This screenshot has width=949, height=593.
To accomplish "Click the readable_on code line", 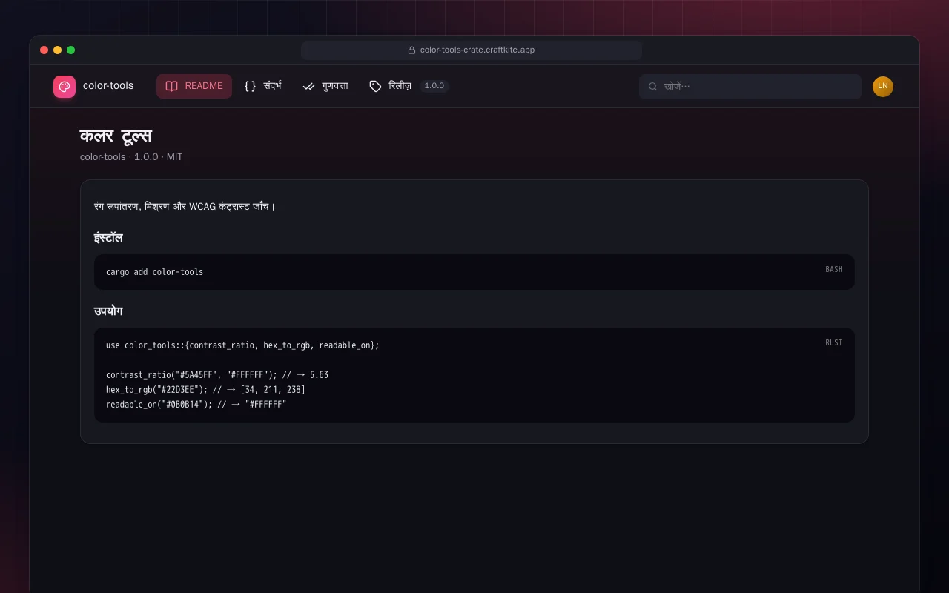I will [x=196, y=405].
